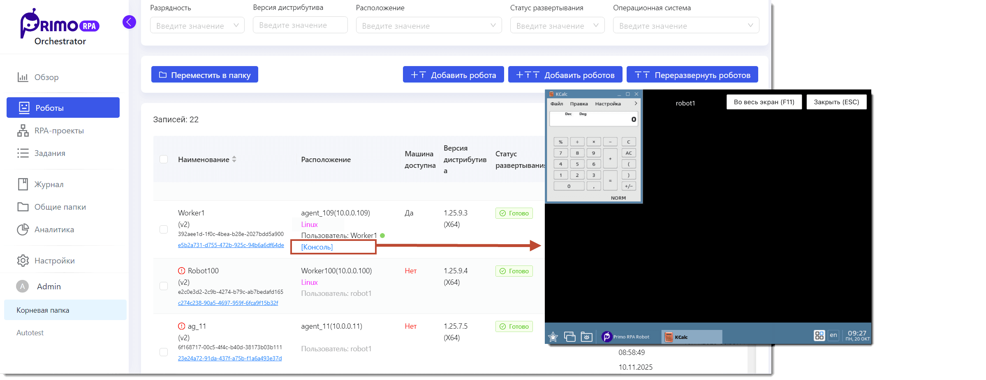This screenshot has height=380, width=986.
Task: Open Аналитика analytics page
Action: 54,229
